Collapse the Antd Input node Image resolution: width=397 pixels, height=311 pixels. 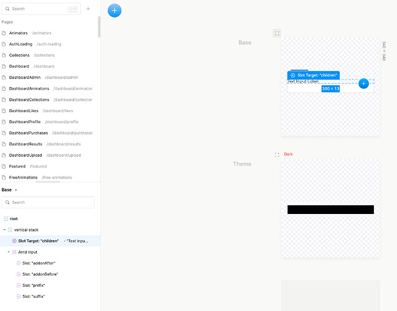pos(8,252)
